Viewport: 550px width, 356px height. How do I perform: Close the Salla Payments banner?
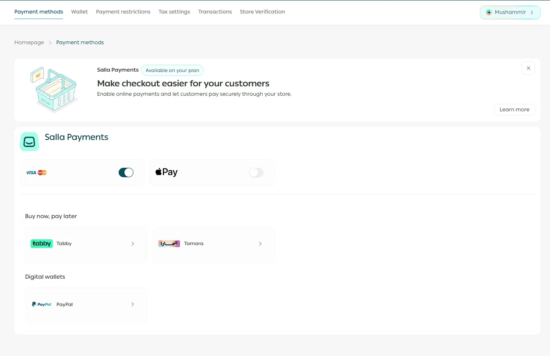[528, 68]
